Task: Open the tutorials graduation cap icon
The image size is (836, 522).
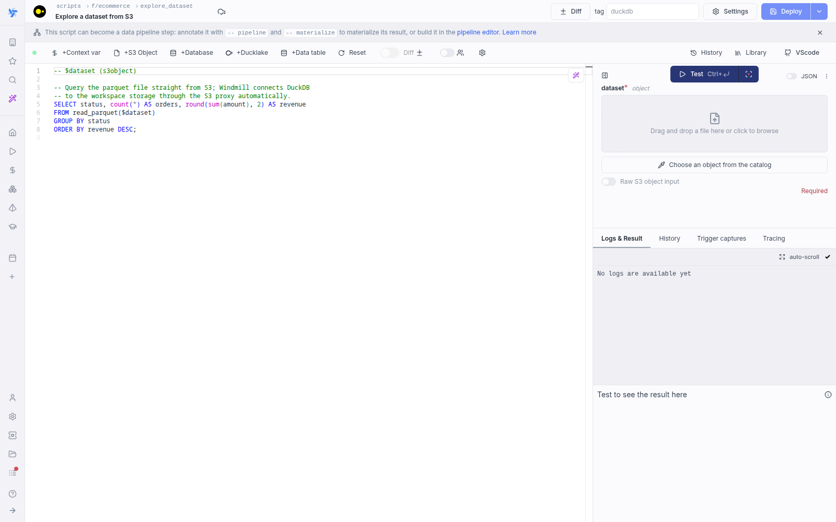Action: pyautogui.click(x=13, y=227)
